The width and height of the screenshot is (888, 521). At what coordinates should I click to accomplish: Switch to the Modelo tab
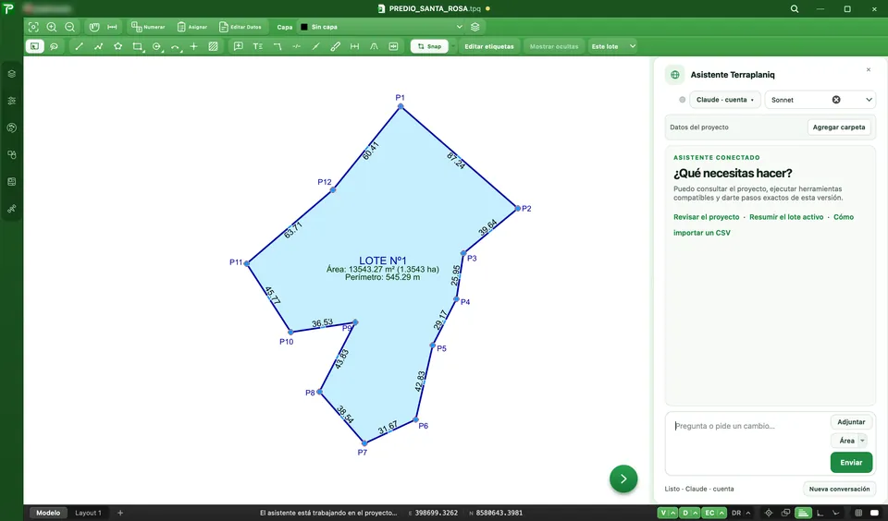tap(48, 513)
